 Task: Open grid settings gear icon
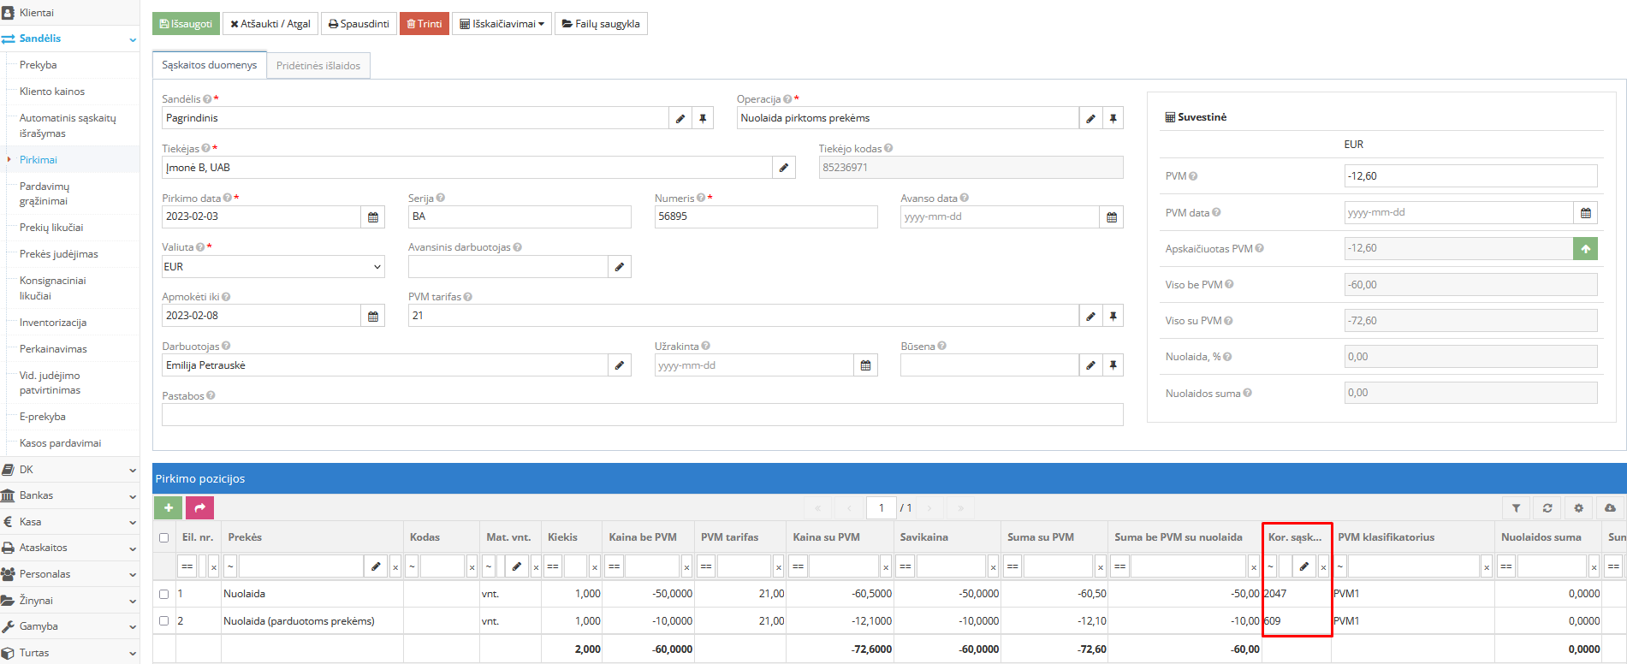point(1579,508)
